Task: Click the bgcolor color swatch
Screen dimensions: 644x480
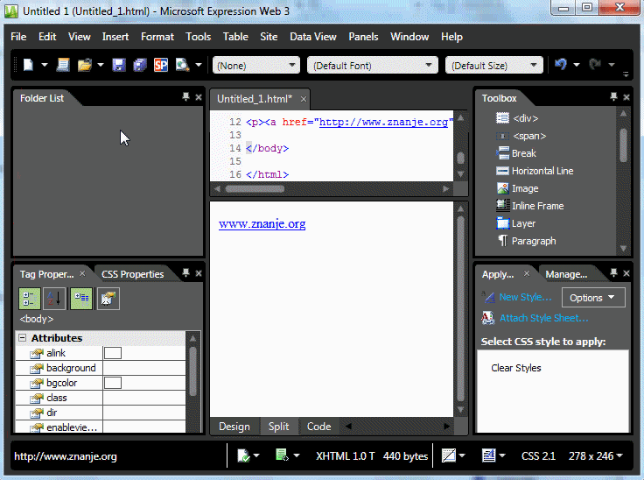Action: click(113, 383)
